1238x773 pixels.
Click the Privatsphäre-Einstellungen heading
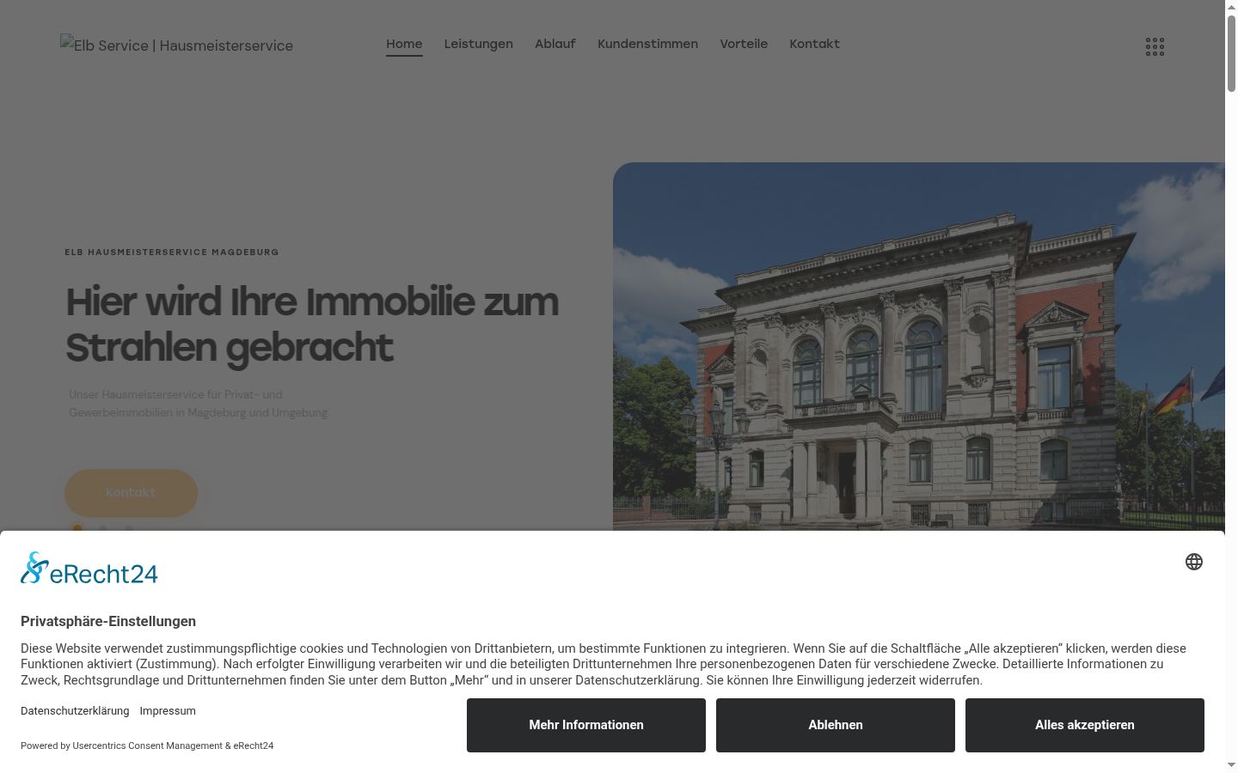(108, 621)
